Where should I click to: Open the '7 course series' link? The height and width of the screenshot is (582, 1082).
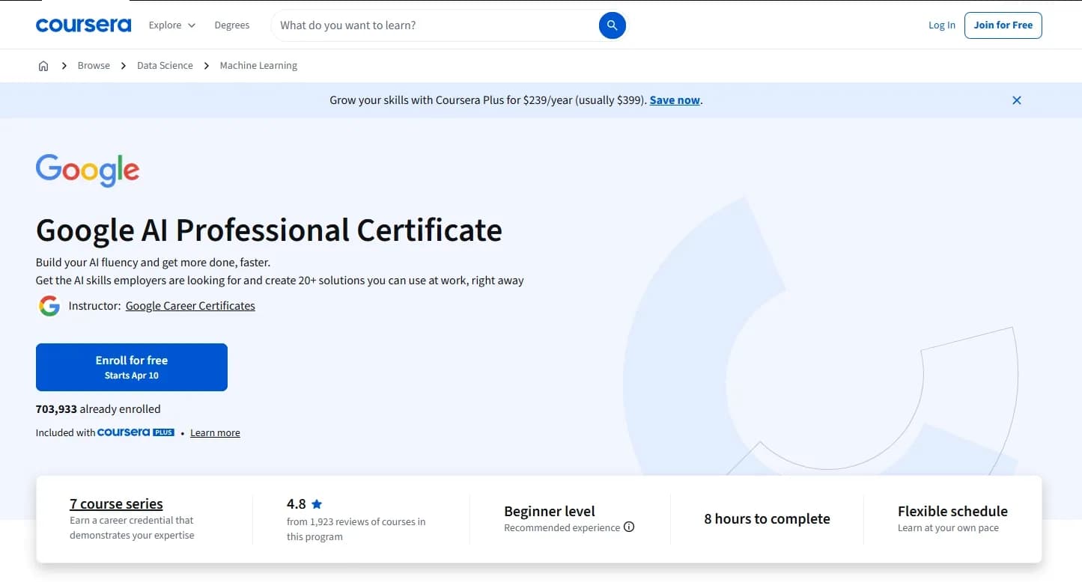116,504
